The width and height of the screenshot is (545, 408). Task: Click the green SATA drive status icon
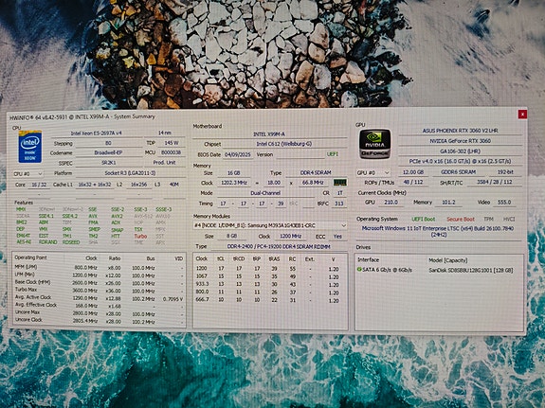pyautogui.click(x=359, y=269)
